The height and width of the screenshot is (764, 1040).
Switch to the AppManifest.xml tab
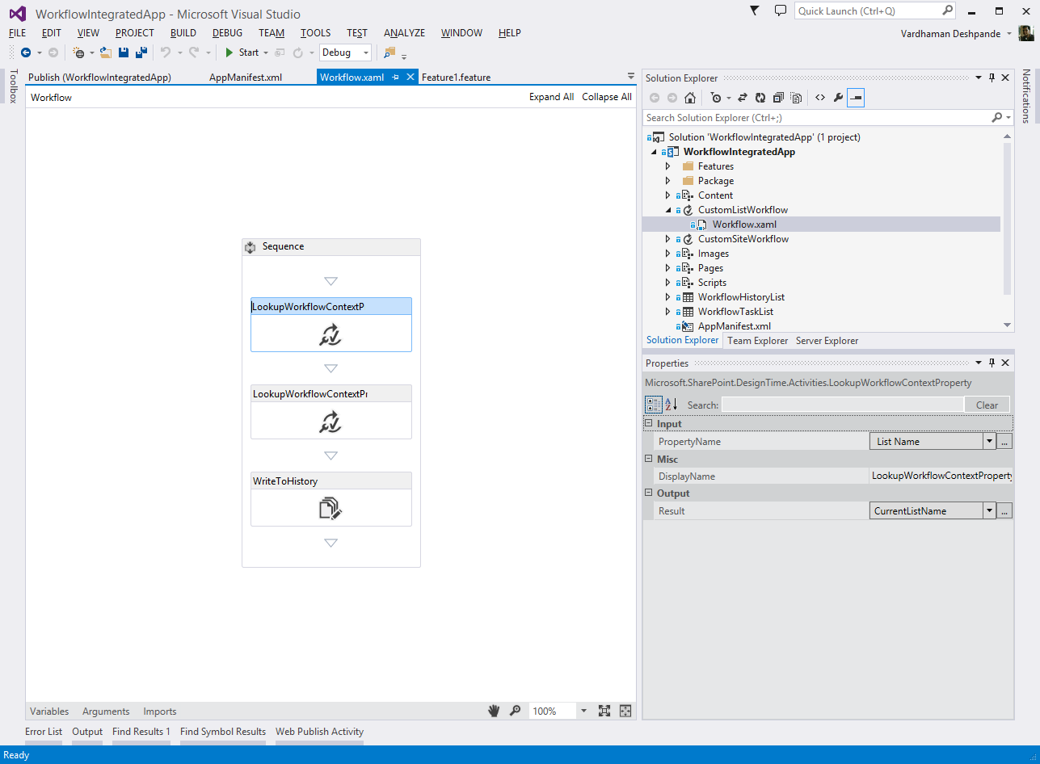click(x=246, y=78)
